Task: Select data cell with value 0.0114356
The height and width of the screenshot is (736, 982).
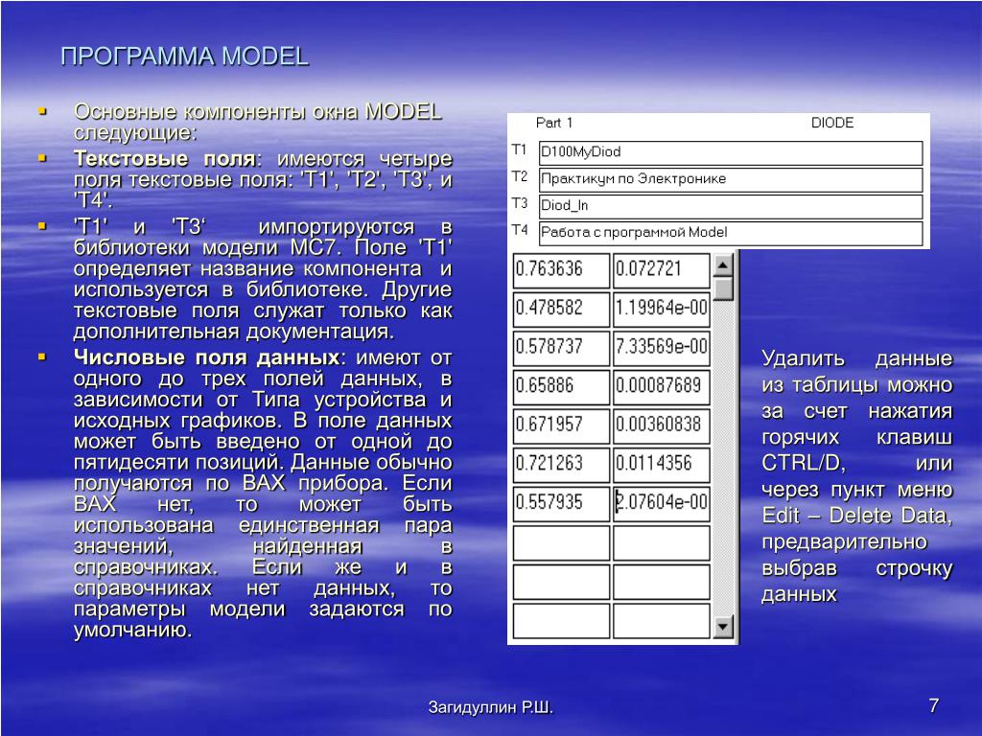Action: click(662, 464)
